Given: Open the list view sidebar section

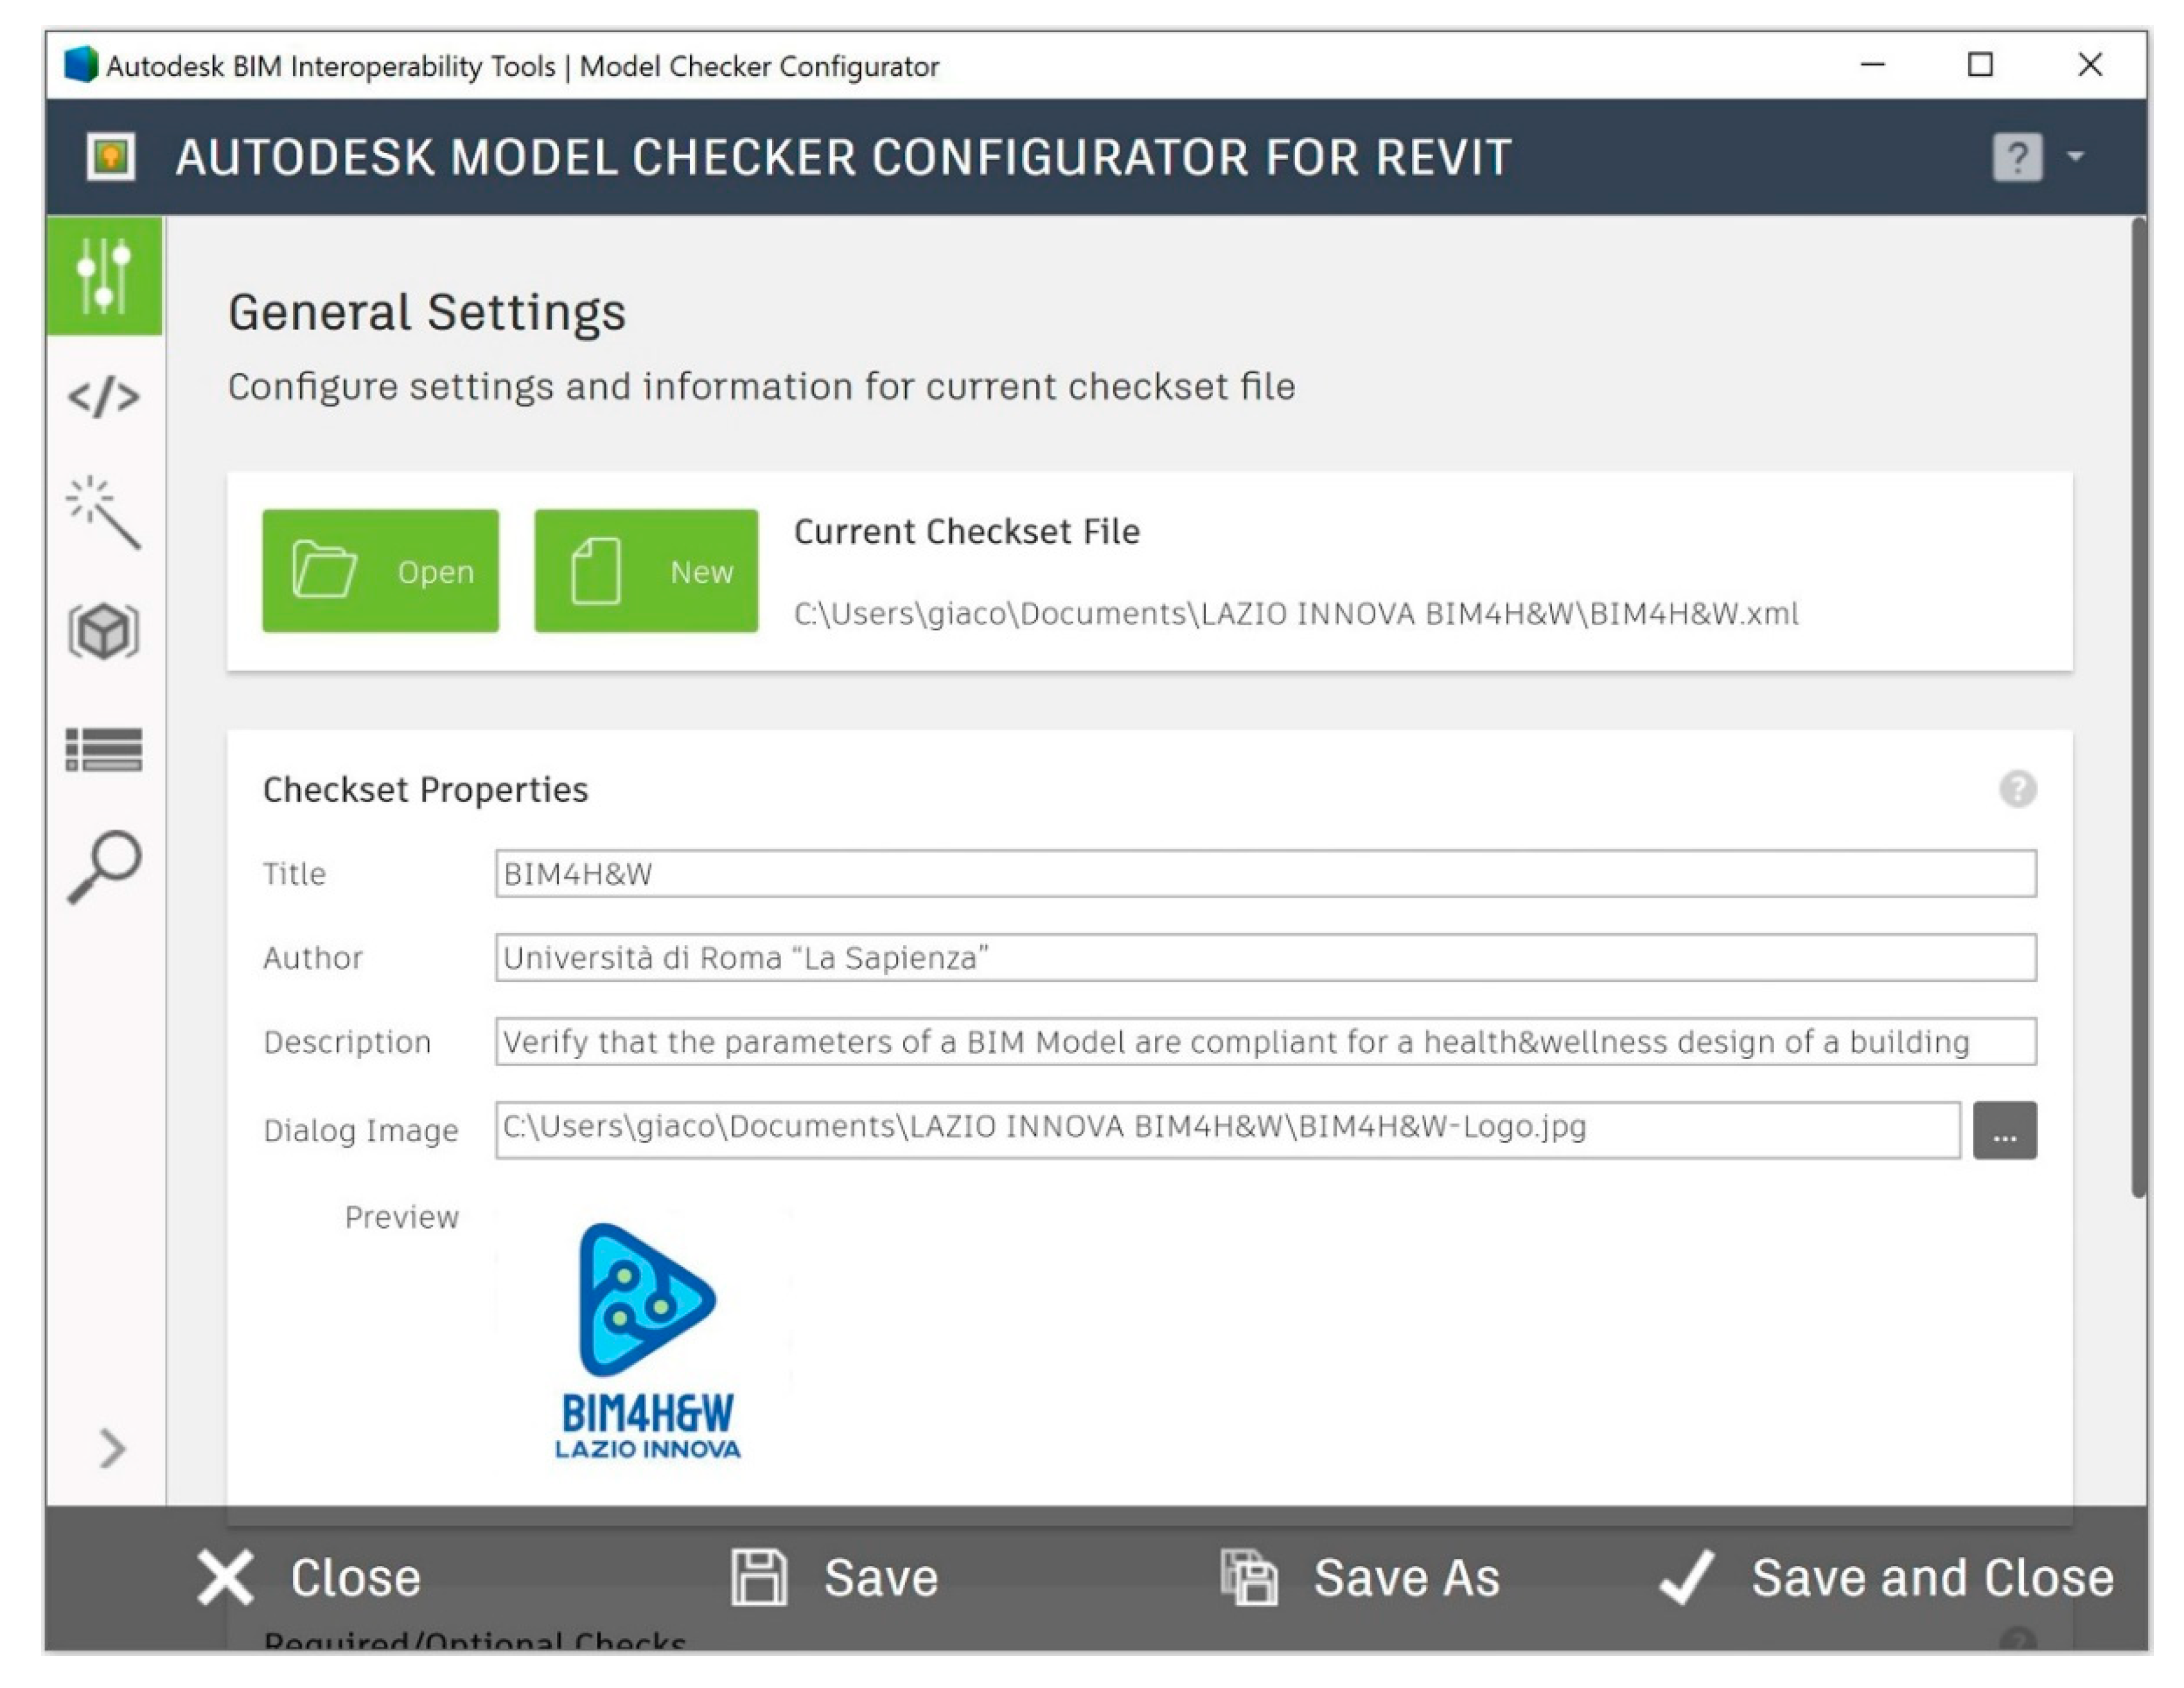Looking at the screenshot, I should (x=104, y=749).
